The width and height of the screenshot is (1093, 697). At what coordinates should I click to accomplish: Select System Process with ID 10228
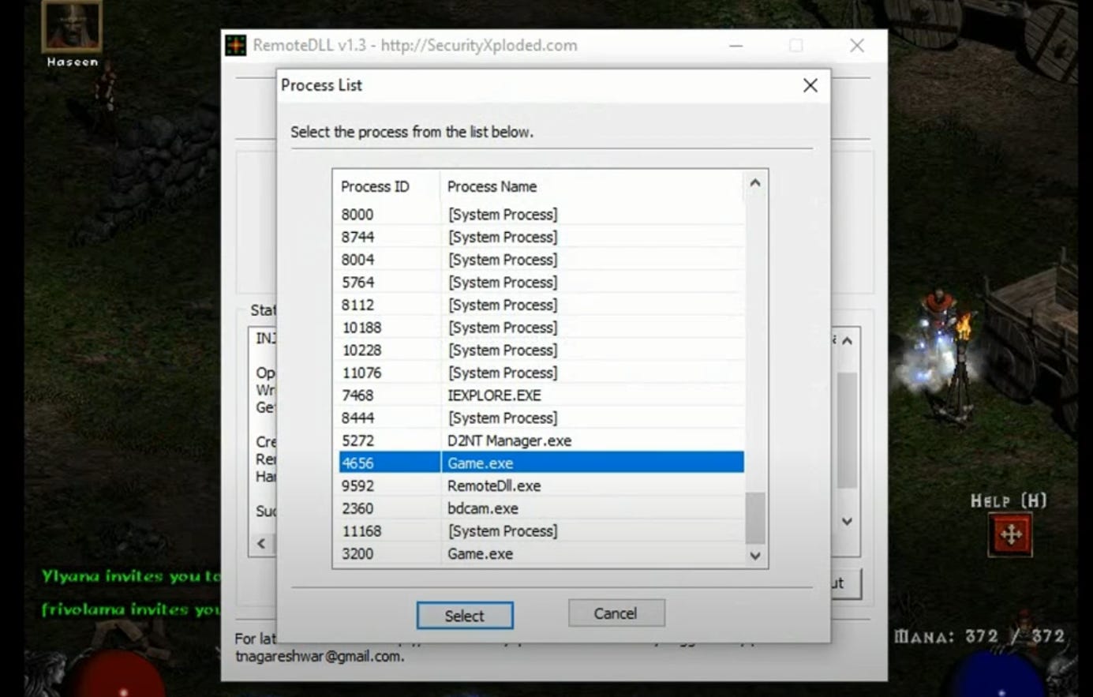tap(541, 350)
